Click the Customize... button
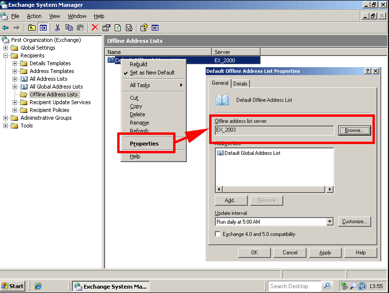 pos(354,221)
